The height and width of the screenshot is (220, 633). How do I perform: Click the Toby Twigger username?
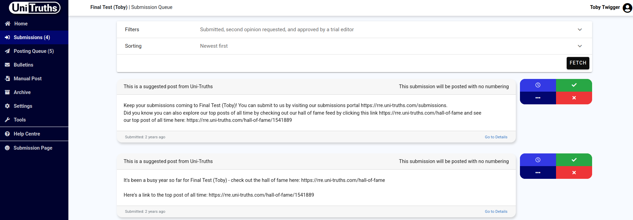coord(605,7)
